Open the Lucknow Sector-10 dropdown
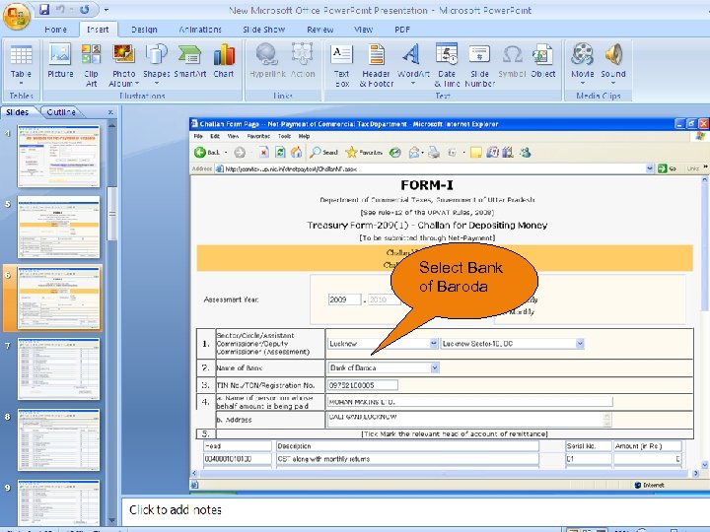 580,344
